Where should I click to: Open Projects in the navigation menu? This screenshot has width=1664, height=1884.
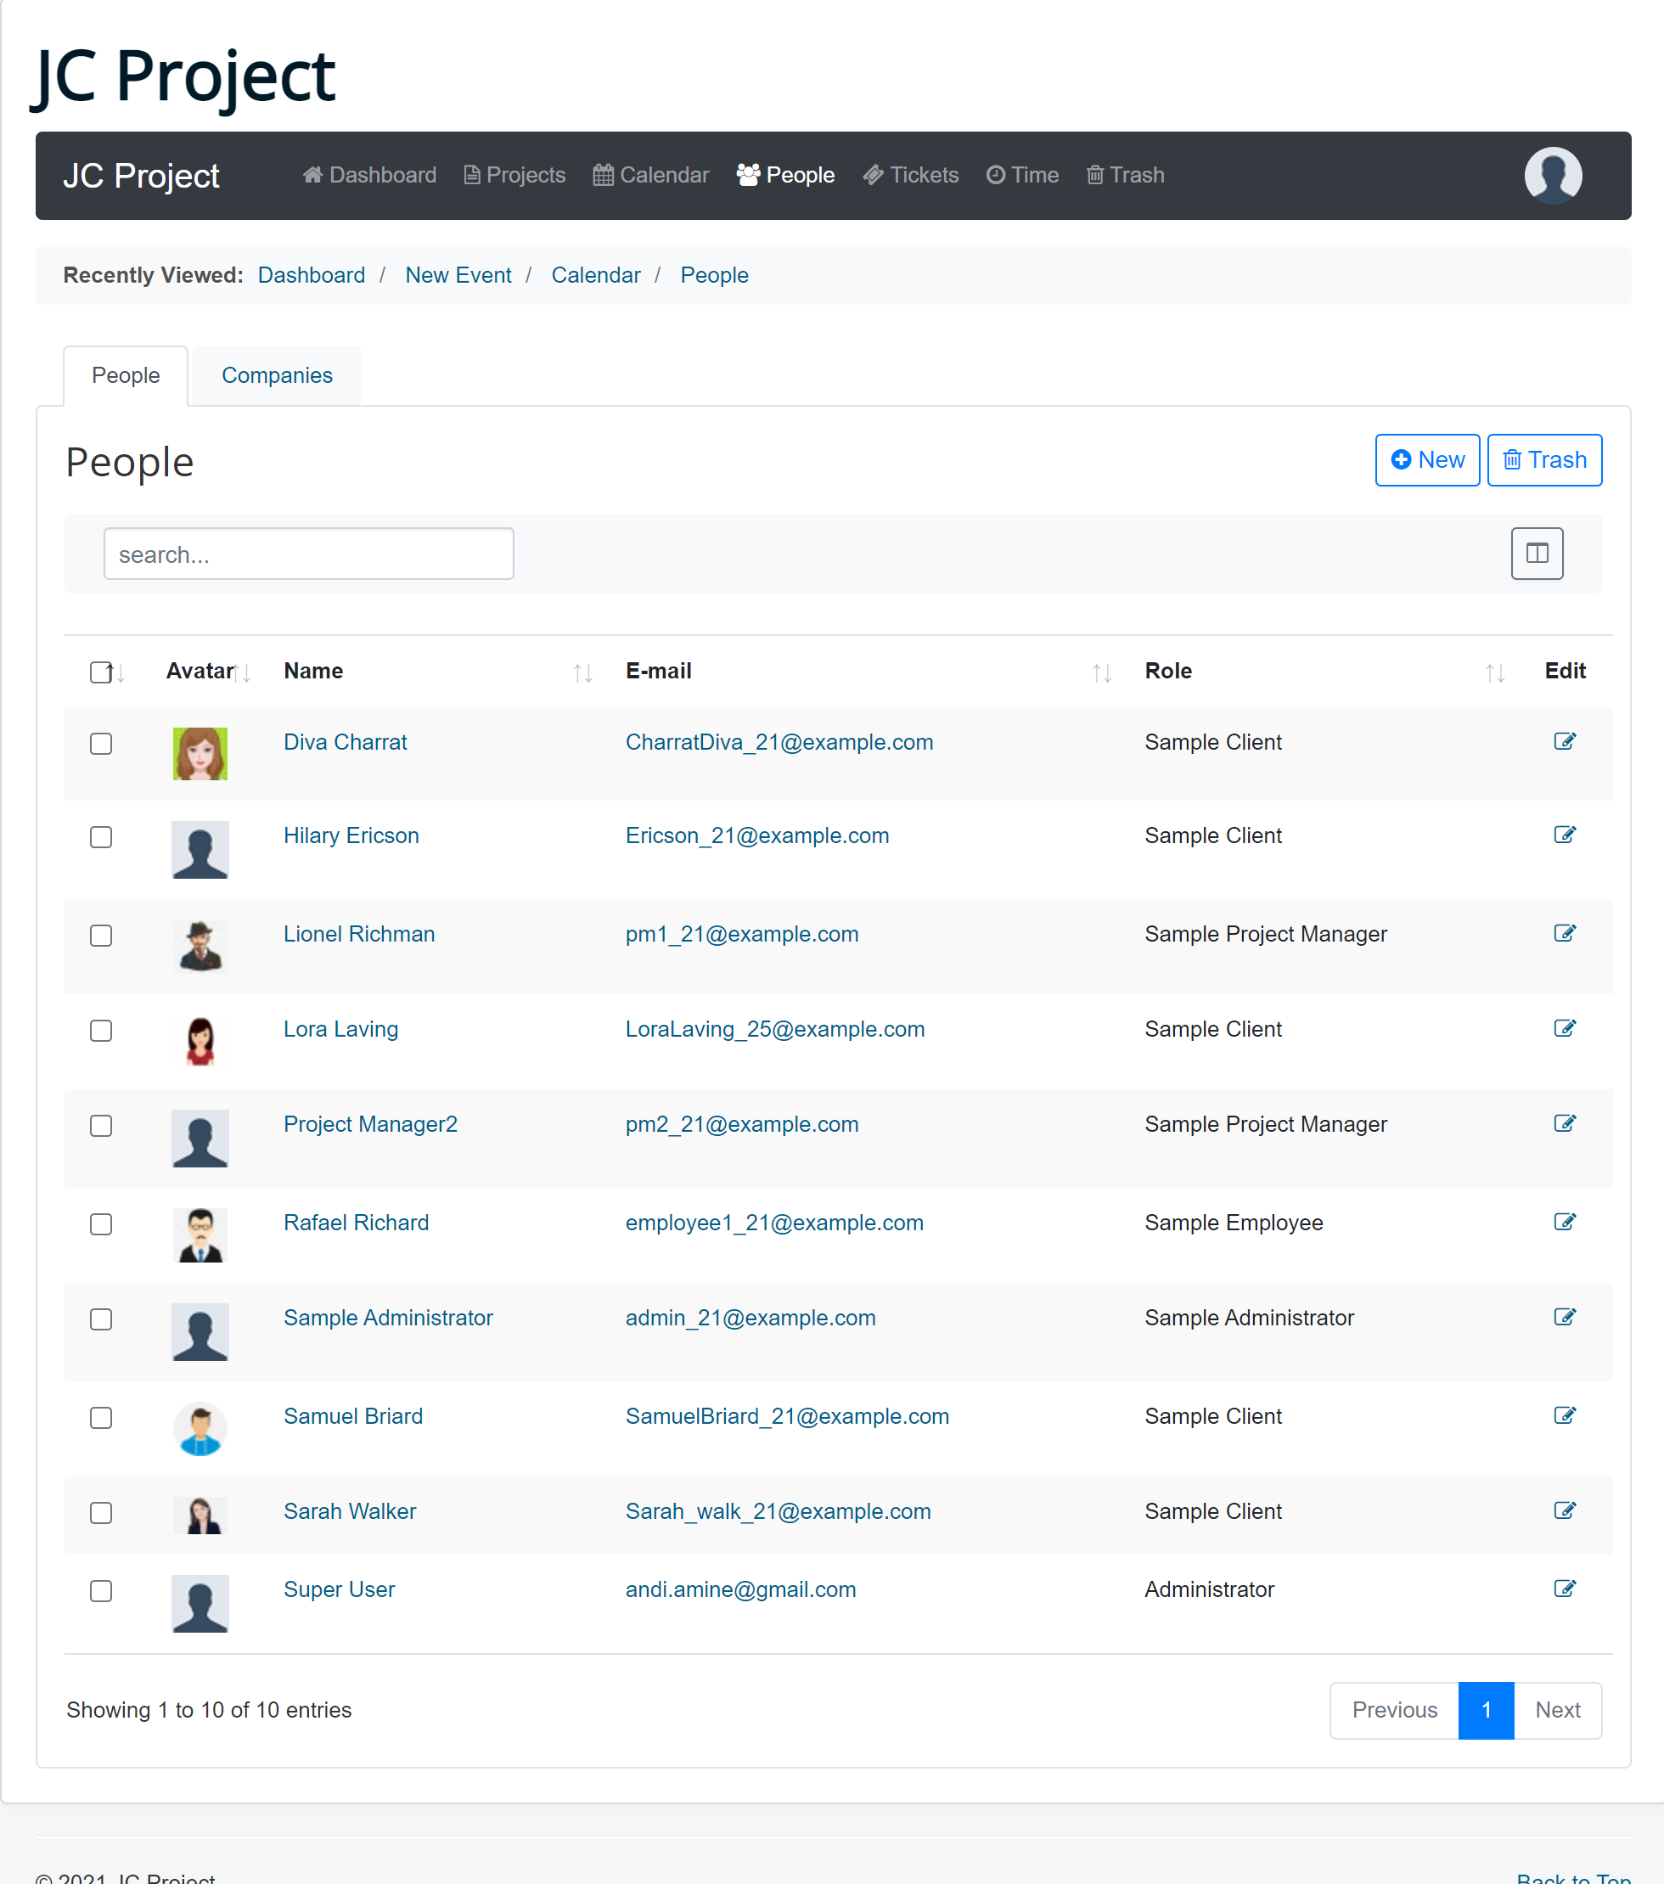(x=514, y=175)
